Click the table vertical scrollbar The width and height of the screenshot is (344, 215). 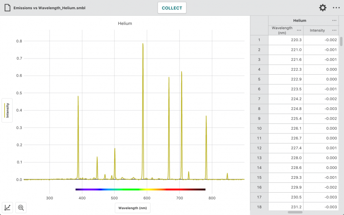[x=341, y=42]
